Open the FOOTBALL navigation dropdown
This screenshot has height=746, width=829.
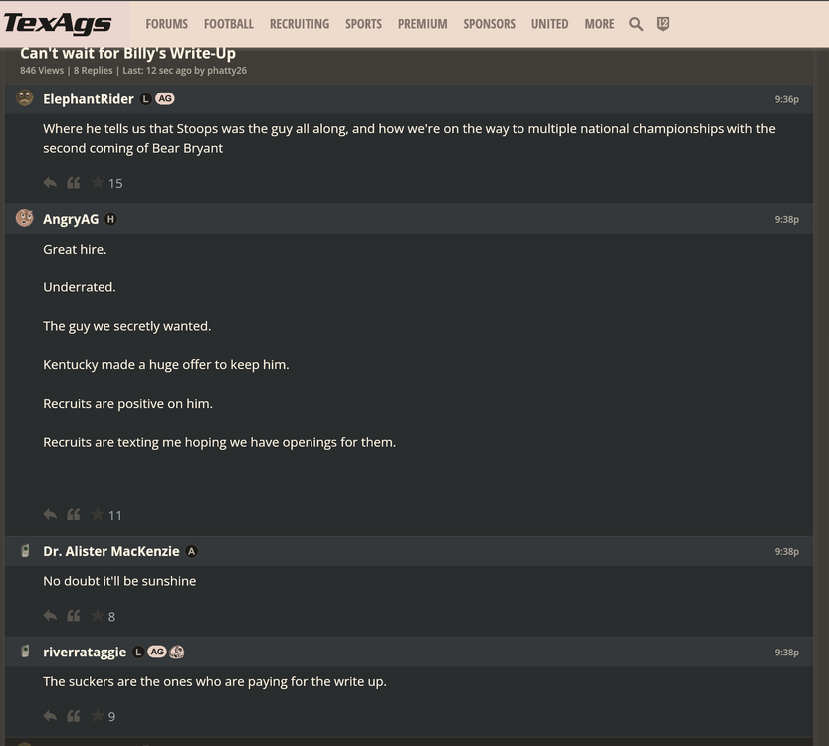pos(229,24)
